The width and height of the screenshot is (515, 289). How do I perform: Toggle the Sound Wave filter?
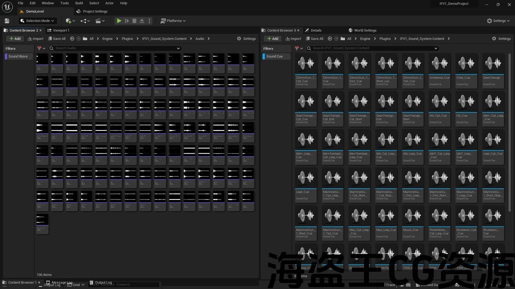(x=18, y=57)
